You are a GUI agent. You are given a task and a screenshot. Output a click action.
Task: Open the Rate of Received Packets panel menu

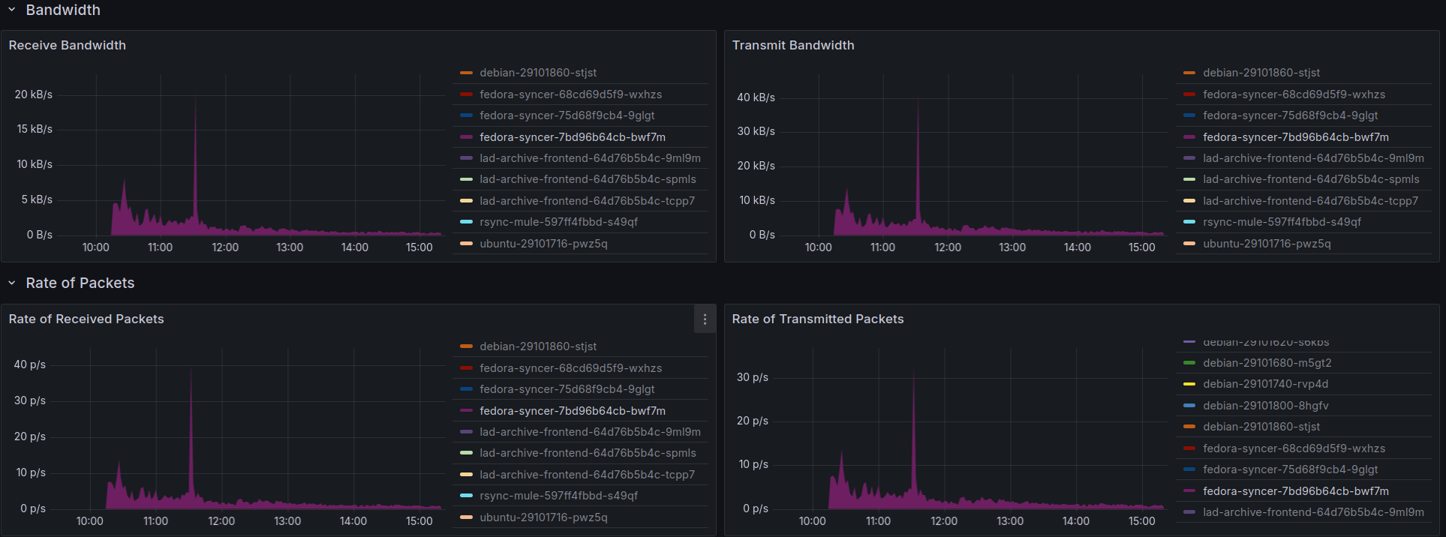pyautogui.click(x=705, y=319)
